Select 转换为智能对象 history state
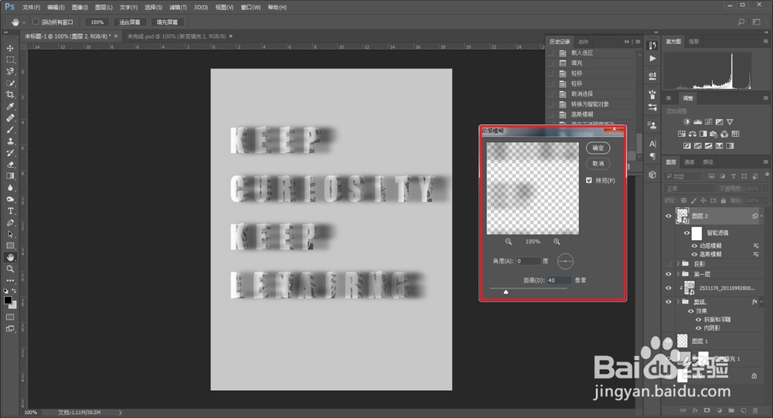The height and width of the screenshot is (418, 773). (x=590, y=104)
